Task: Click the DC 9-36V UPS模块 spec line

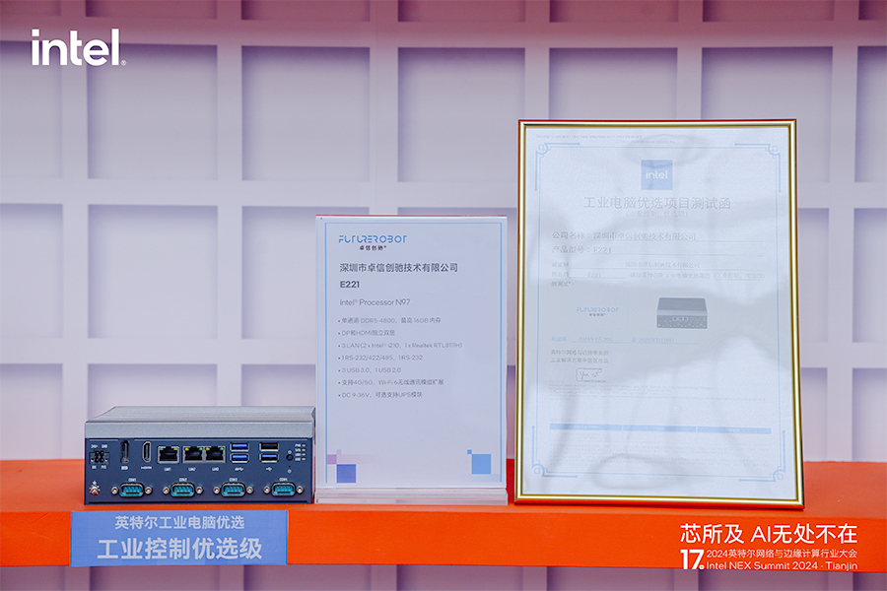Action: click(380, 395)
